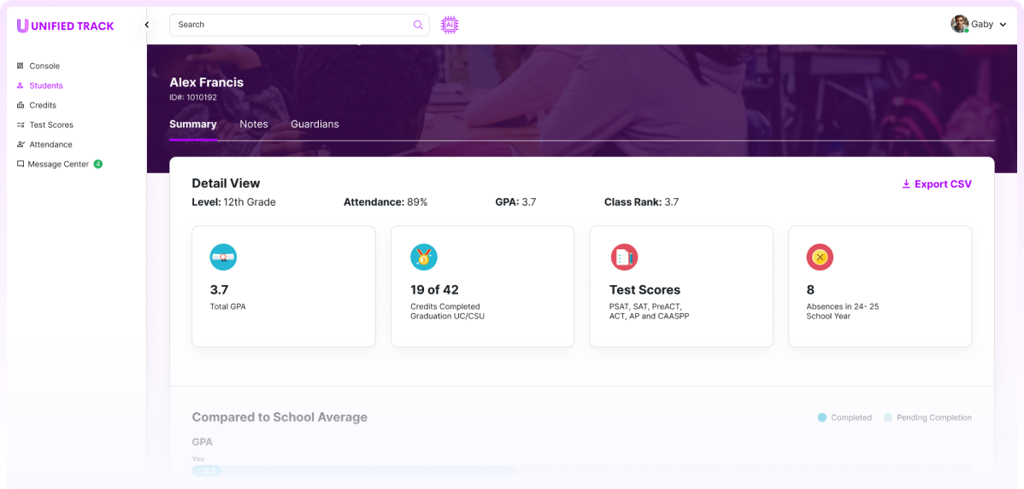Switch to the Summary tab
Image resolution: width=1024 pixels, height=489 pixels.
[192, 124]
